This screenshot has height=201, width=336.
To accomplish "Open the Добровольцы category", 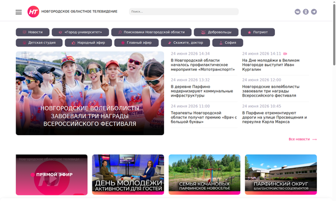I will [216, 32].
